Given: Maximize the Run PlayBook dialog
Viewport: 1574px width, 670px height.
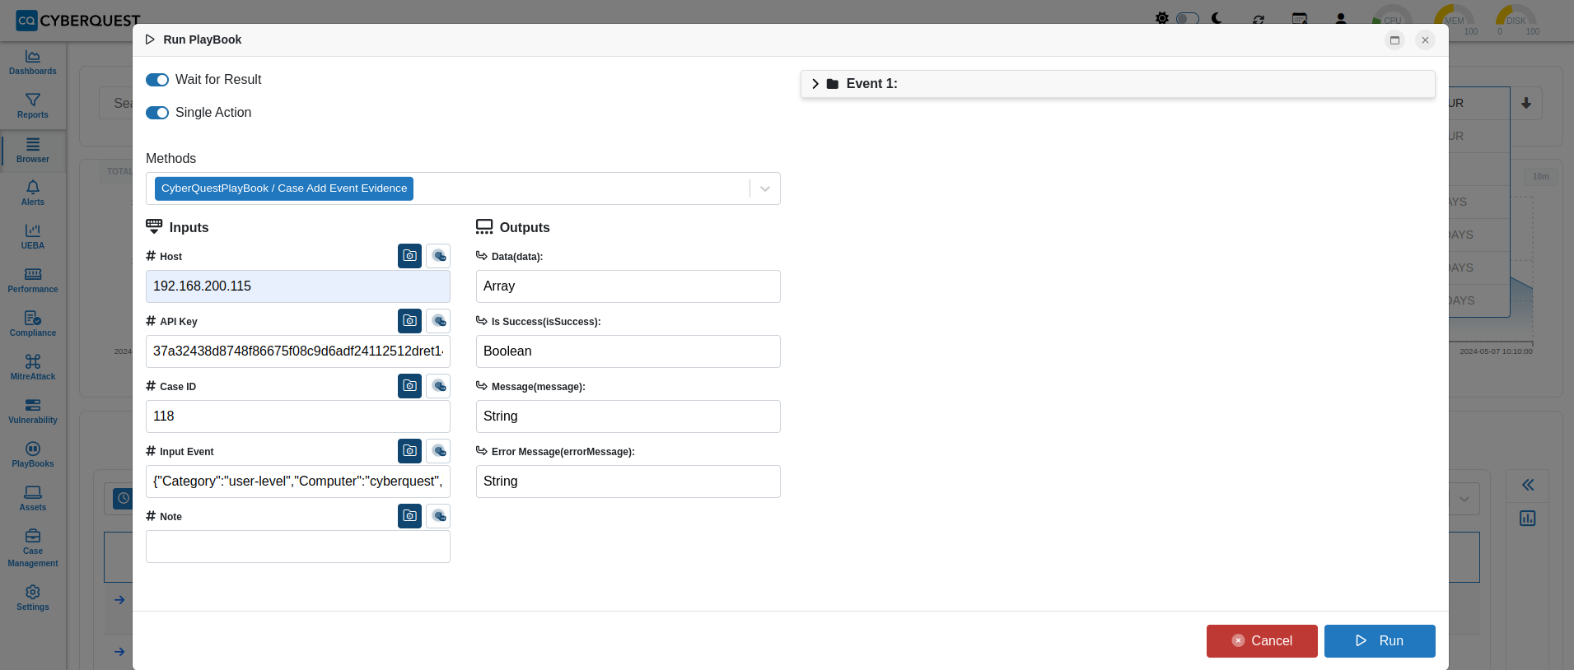Looking at the screenshot, I should (1394, 40).
